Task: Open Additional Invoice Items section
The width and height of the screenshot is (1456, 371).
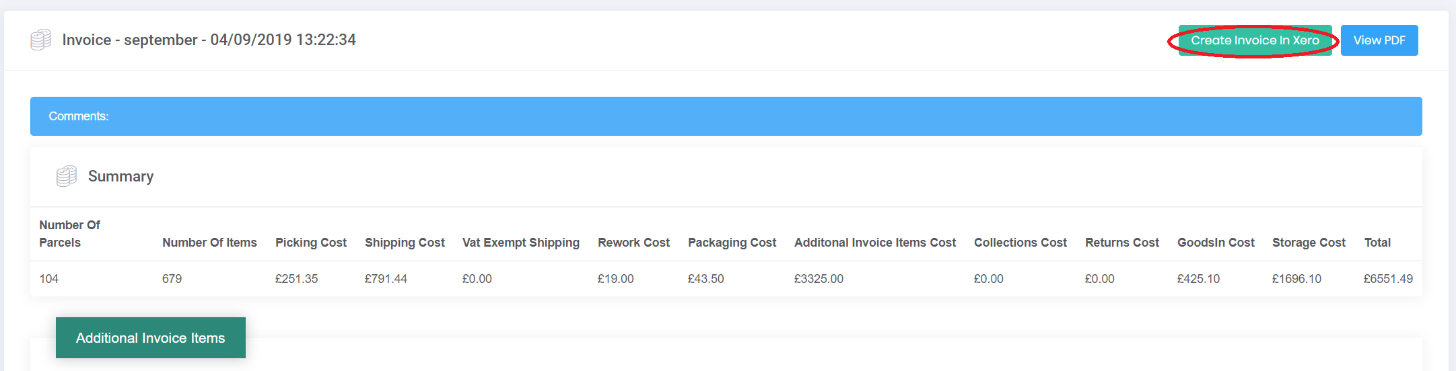Action: (x=151, y=338)
